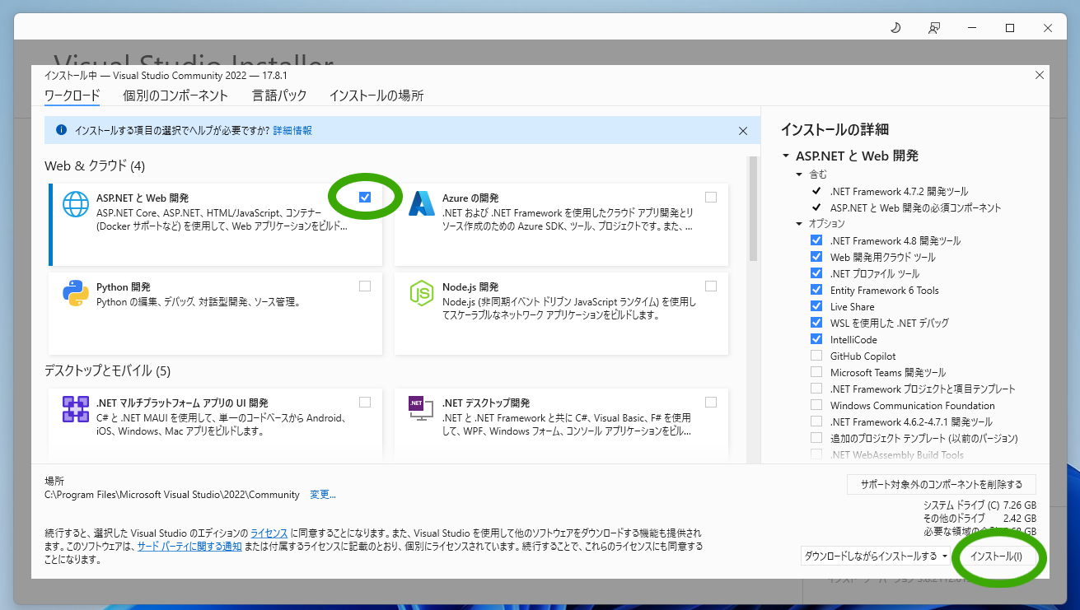Click the インストール button
The height and width of the screenshot is (610, 1080).
pyautogui.click(x=996, y=556)
